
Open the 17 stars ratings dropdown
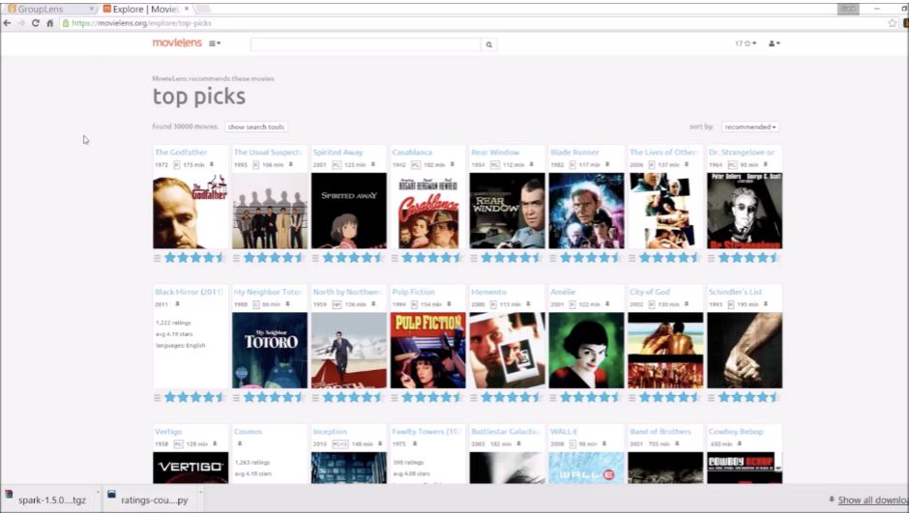tap(746, 43)
